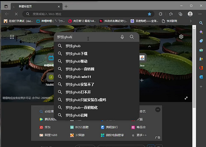
Task: Click the blue favorite star in address bar
Action: click(x=149, y=14)
